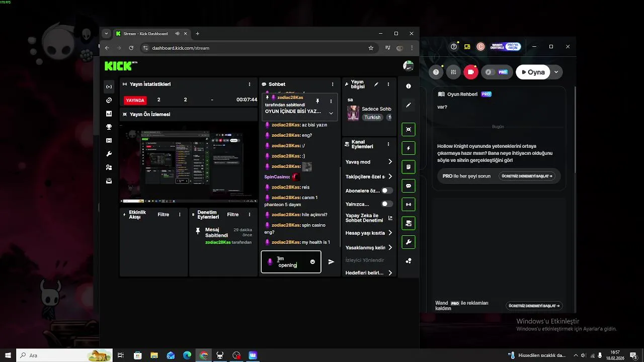Click the Oyna play button
The width and height of the screenshot is (644, 362).
pyautogui.click(x=533, y=72)
